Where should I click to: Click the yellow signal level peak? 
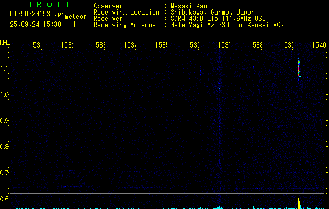(x=299, y=203)
